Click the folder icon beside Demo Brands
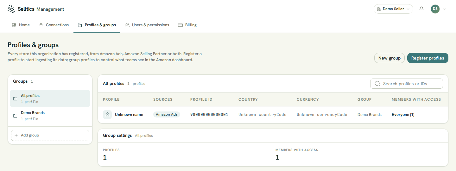Viewport: 456px width, 171px height. (x=15, y=116)
